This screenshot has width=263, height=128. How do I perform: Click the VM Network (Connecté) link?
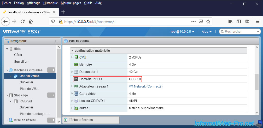(x=145, y=86)
